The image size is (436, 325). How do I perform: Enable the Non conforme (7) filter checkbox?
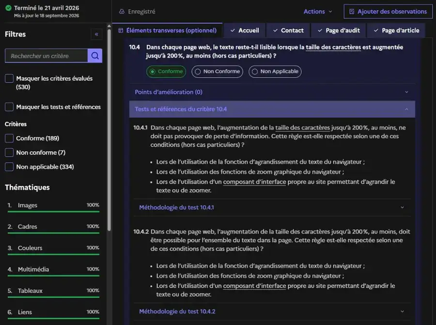9,153
